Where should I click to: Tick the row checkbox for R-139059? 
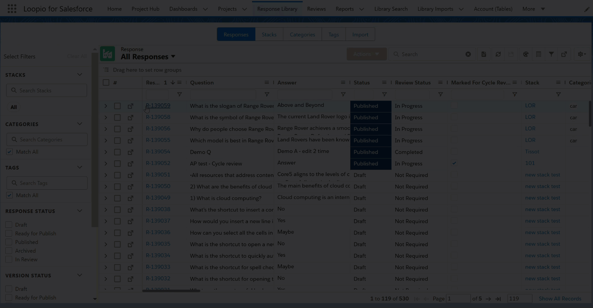point(117,106)
